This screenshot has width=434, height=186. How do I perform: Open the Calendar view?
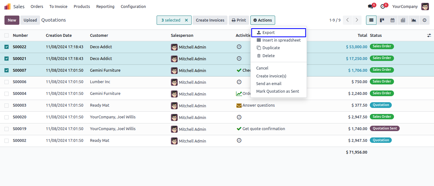click(x=392, y=20)
